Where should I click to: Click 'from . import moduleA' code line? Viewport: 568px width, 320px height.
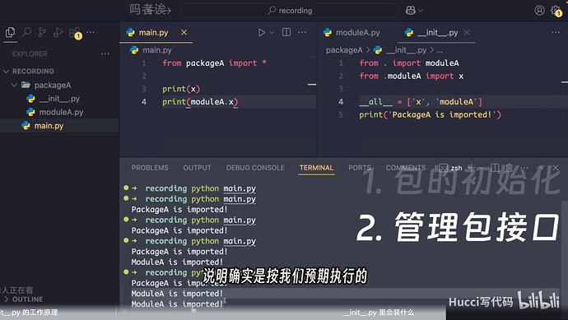tap(409, 63)
